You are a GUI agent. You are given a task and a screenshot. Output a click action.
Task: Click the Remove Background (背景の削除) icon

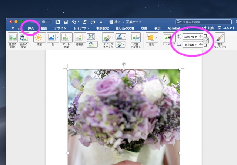[13, 38]
